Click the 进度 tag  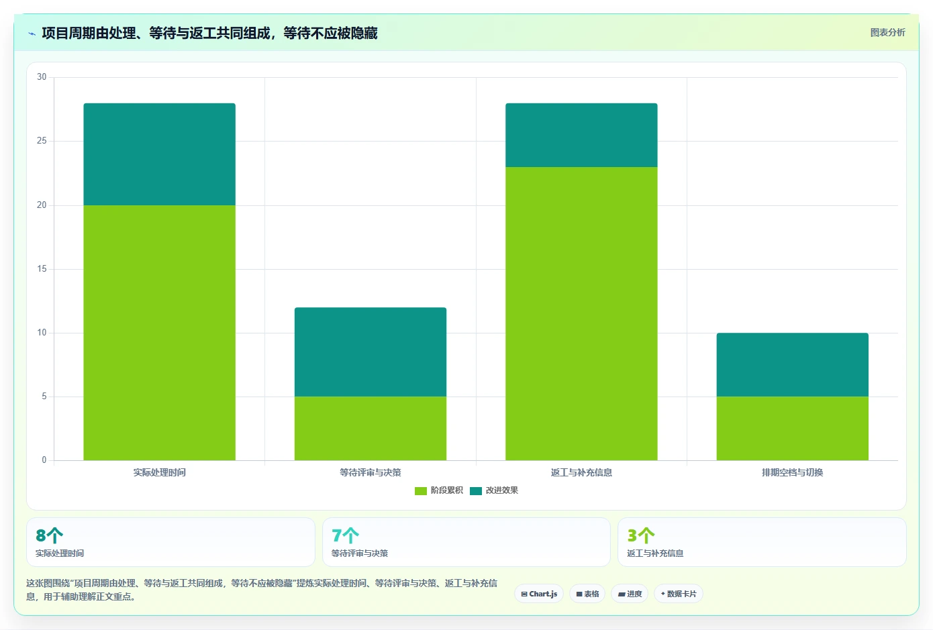coord(630,594)
